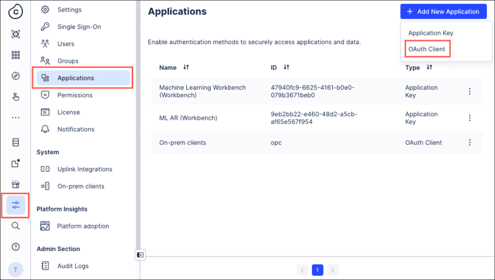Open the help question mark icon

pyautogui.click(x=15, y=247)
